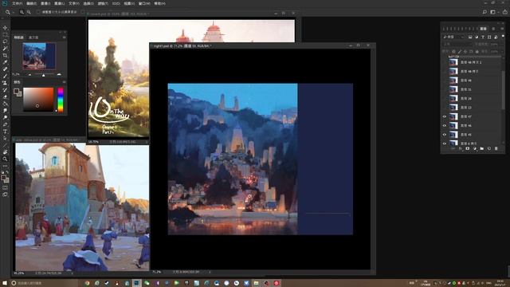Hide the 图层 47 layer
510x287 pixels.
point(445,116)
